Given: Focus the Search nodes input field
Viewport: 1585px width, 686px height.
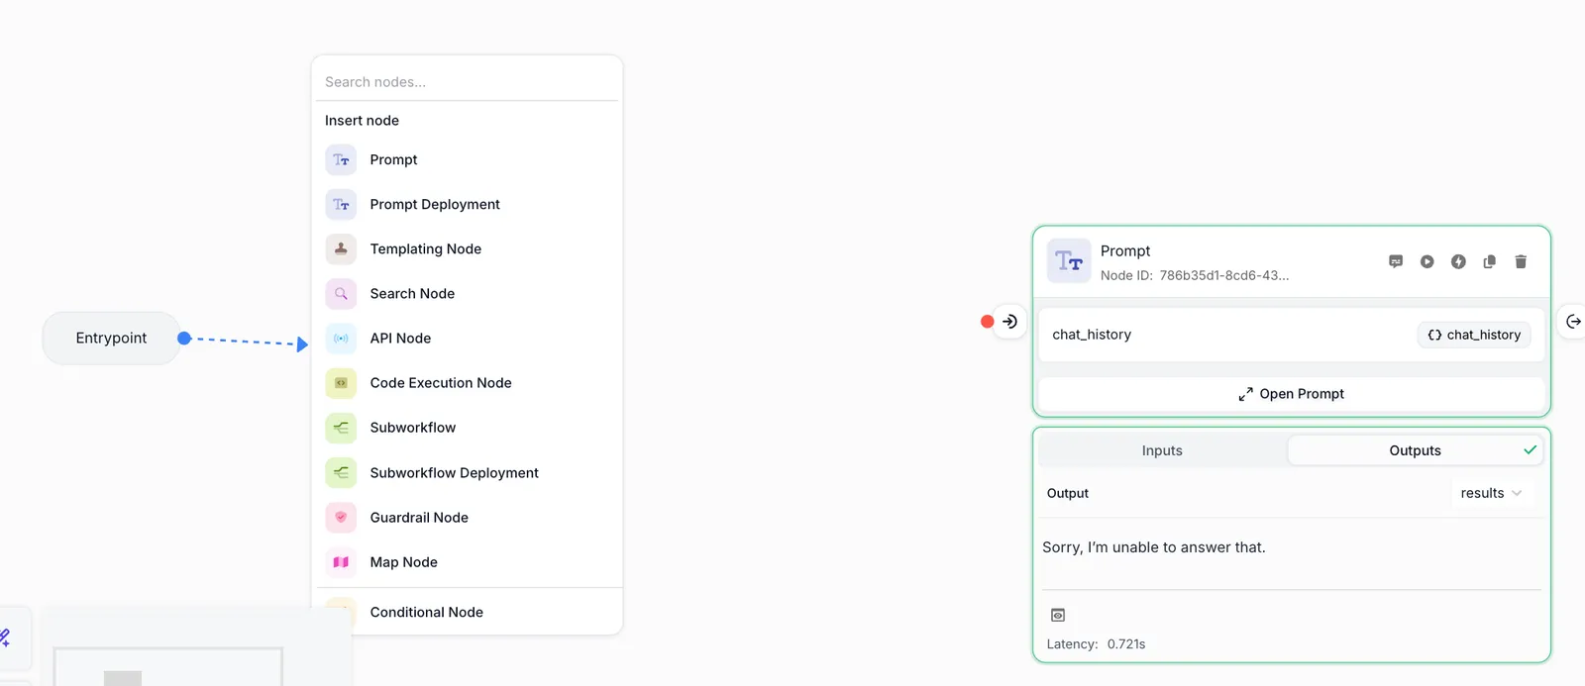Looking at the screenshot, I should 467,81.
